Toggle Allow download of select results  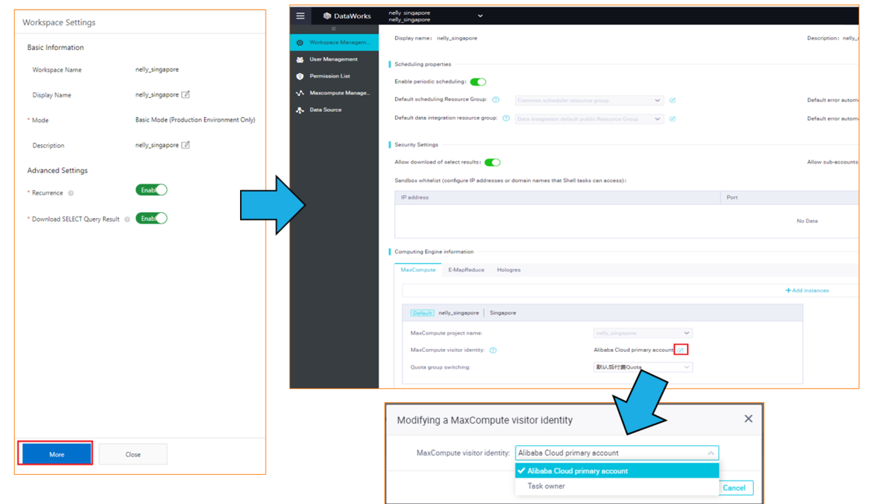[x=492, y=162]
